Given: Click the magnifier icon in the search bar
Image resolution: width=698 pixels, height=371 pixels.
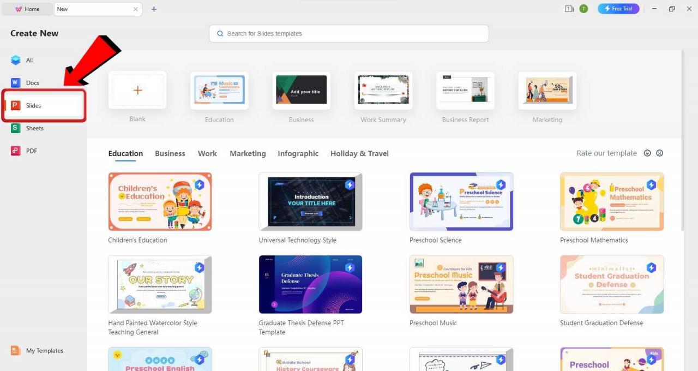Looking at the screenshot, I should [x=220, y=33].
